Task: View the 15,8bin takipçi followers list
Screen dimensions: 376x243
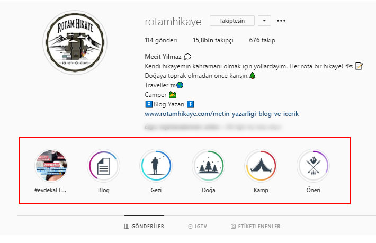Action: pyautogui.click(x=213, y=40)
